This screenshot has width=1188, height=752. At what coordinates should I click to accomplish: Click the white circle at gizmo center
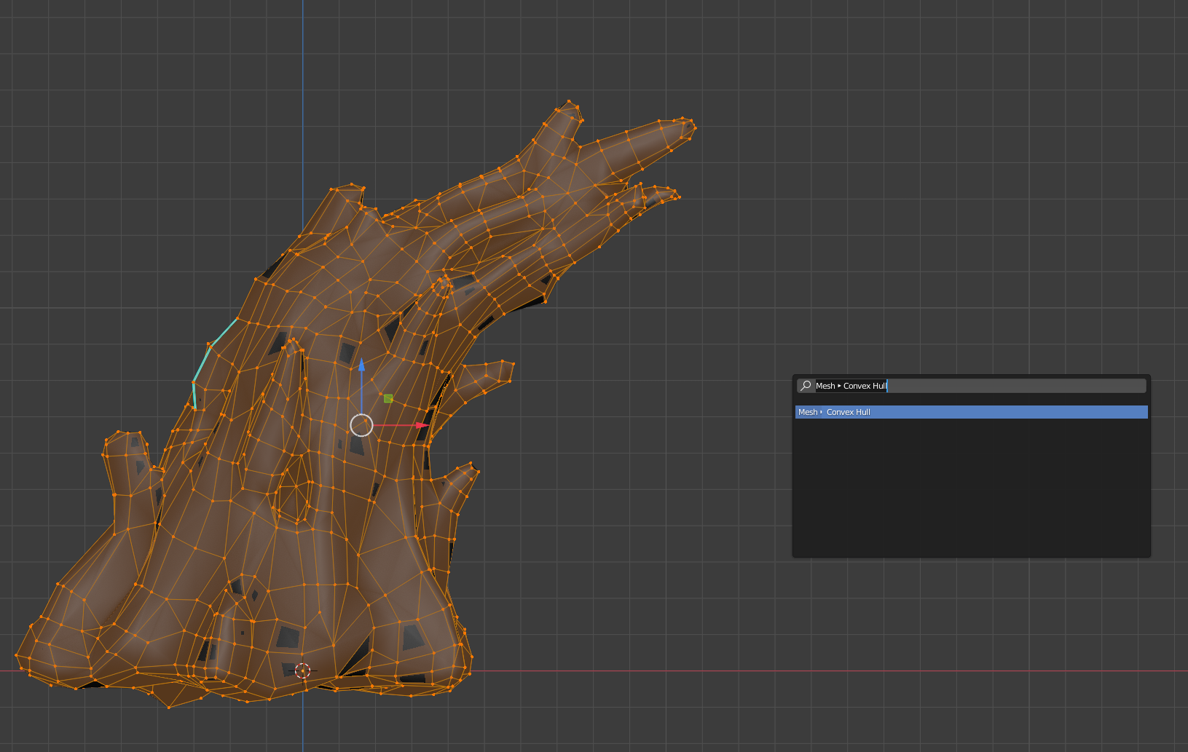[x=361, y=425]
